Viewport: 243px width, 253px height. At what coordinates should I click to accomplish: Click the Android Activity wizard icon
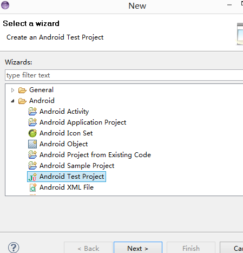click(32, 112)
